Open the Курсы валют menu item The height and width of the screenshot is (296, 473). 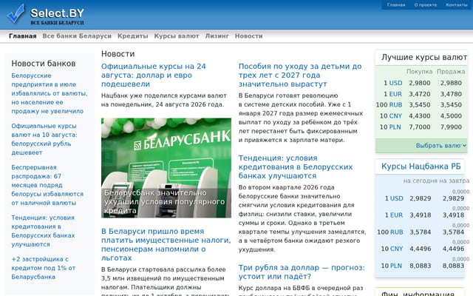(x=177, y=36)
